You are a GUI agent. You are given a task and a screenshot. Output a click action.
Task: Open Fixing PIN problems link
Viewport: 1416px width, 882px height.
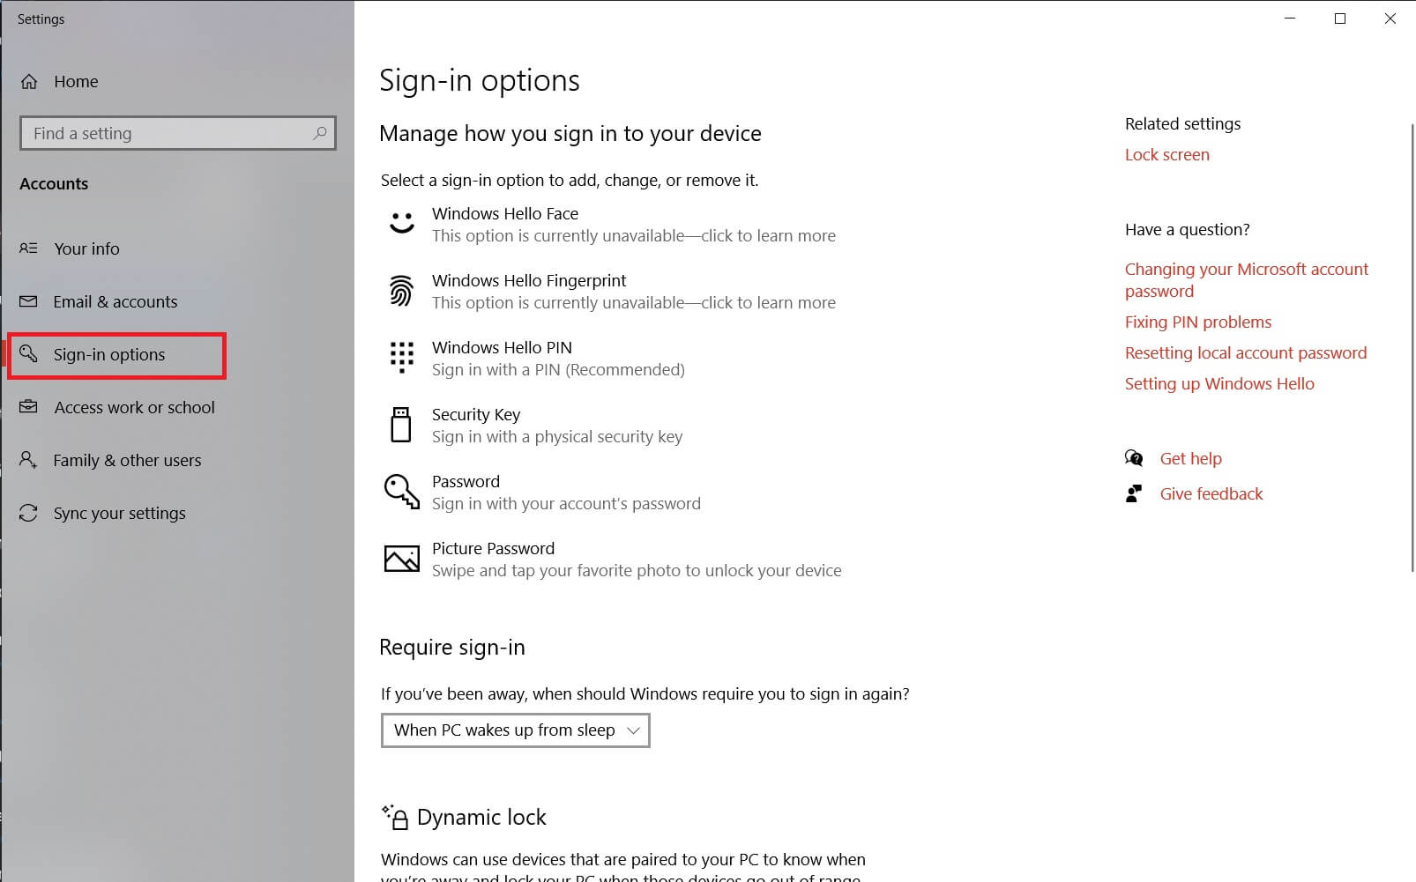coord(1198,322)
